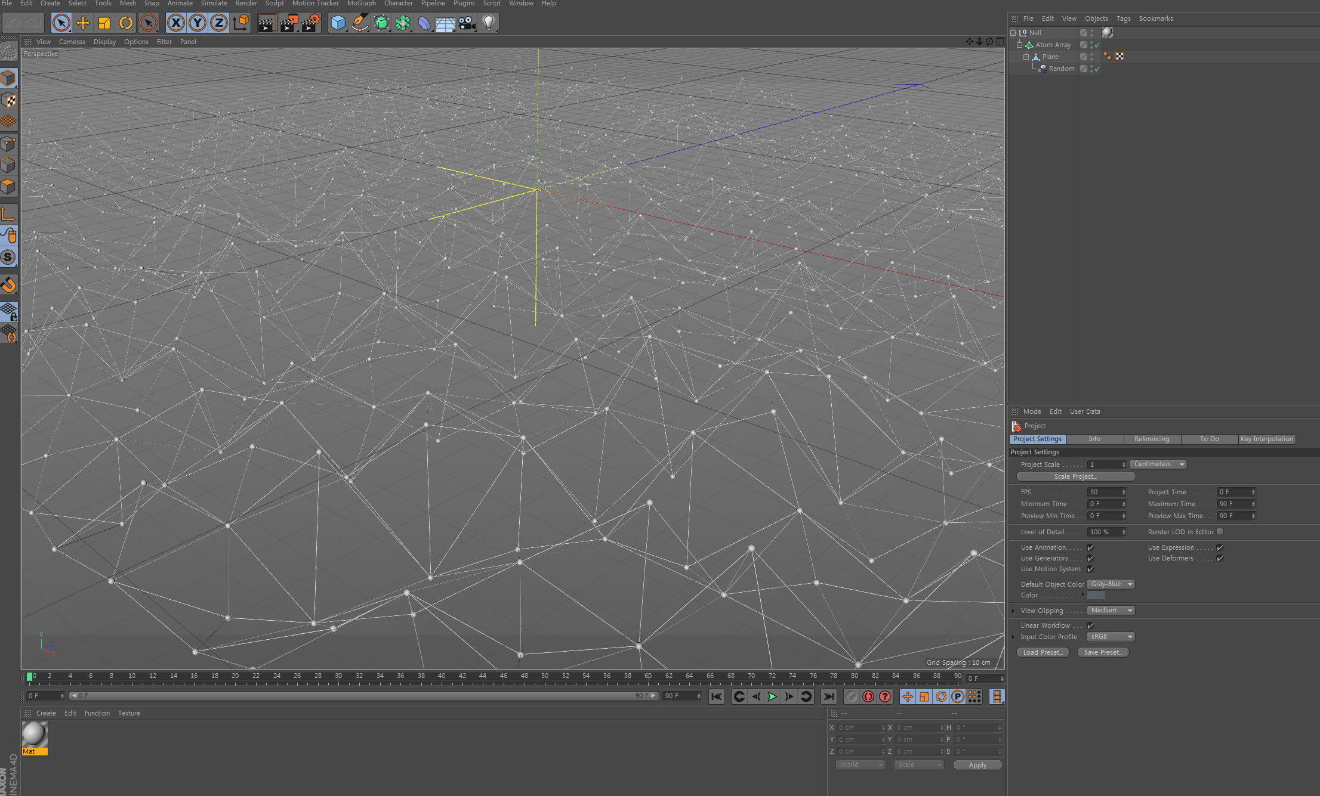
Task: Activate the Rotate tool in top toolbar
Action: pos(126,23)
